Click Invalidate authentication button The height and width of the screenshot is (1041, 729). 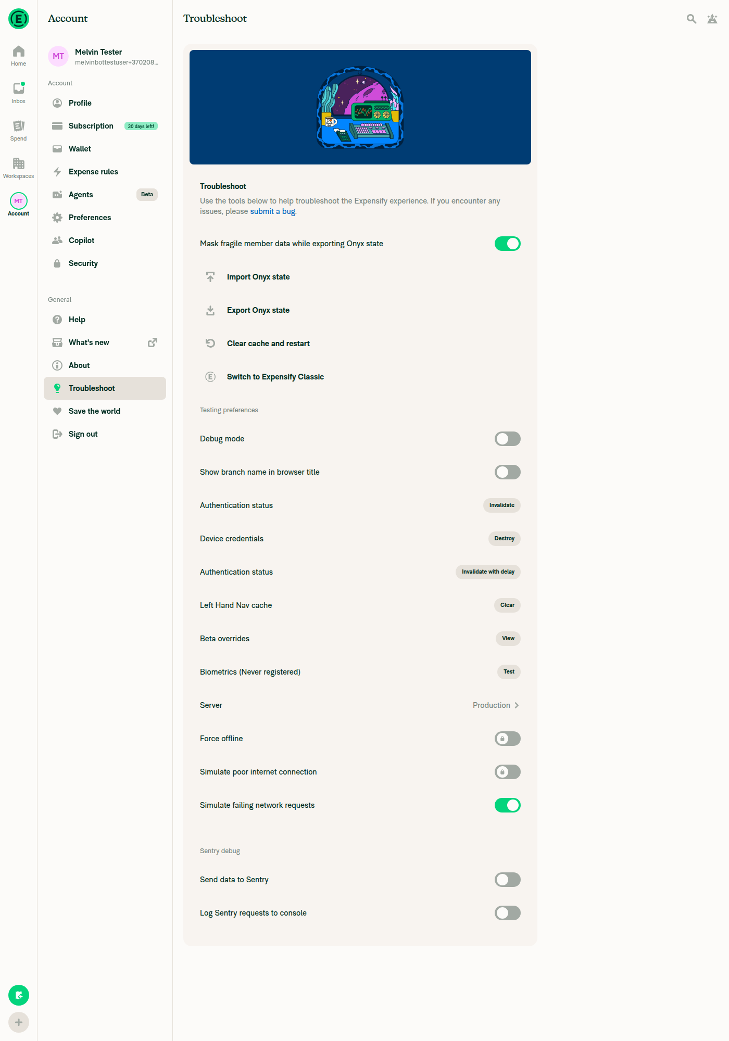coord(502,505)
